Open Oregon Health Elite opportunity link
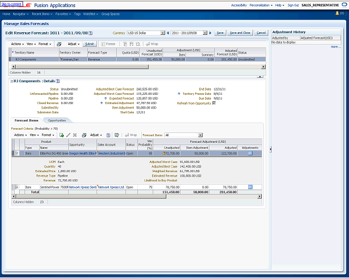Viewport: 349px width, 279px height. coord(82,153)
